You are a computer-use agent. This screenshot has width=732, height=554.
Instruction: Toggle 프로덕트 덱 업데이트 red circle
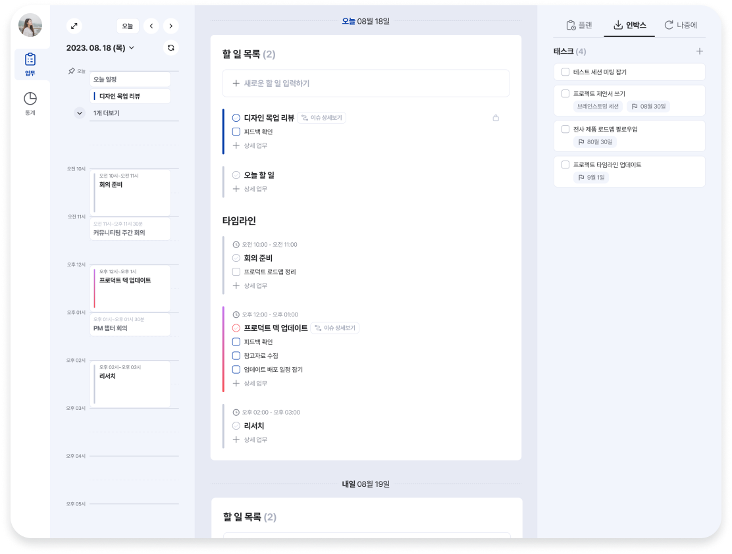[236, 328]
